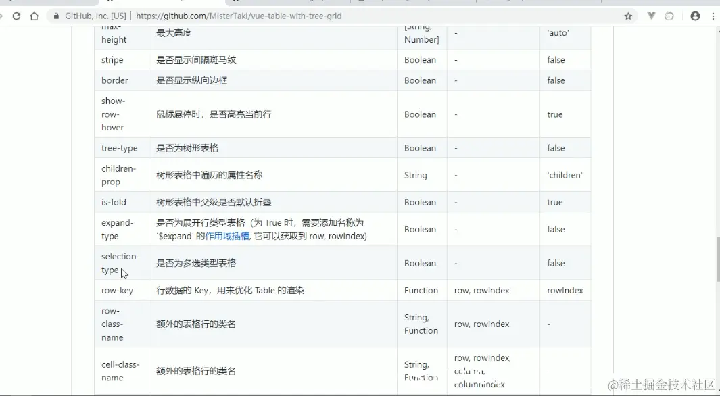
Task: Click the description 是否显示间隔斑马纹
Action: pyautogui.click(x=196, y=60)
